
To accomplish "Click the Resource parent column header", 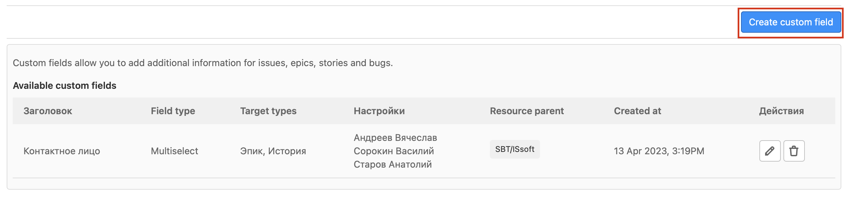I will click(x=527, y=111).
